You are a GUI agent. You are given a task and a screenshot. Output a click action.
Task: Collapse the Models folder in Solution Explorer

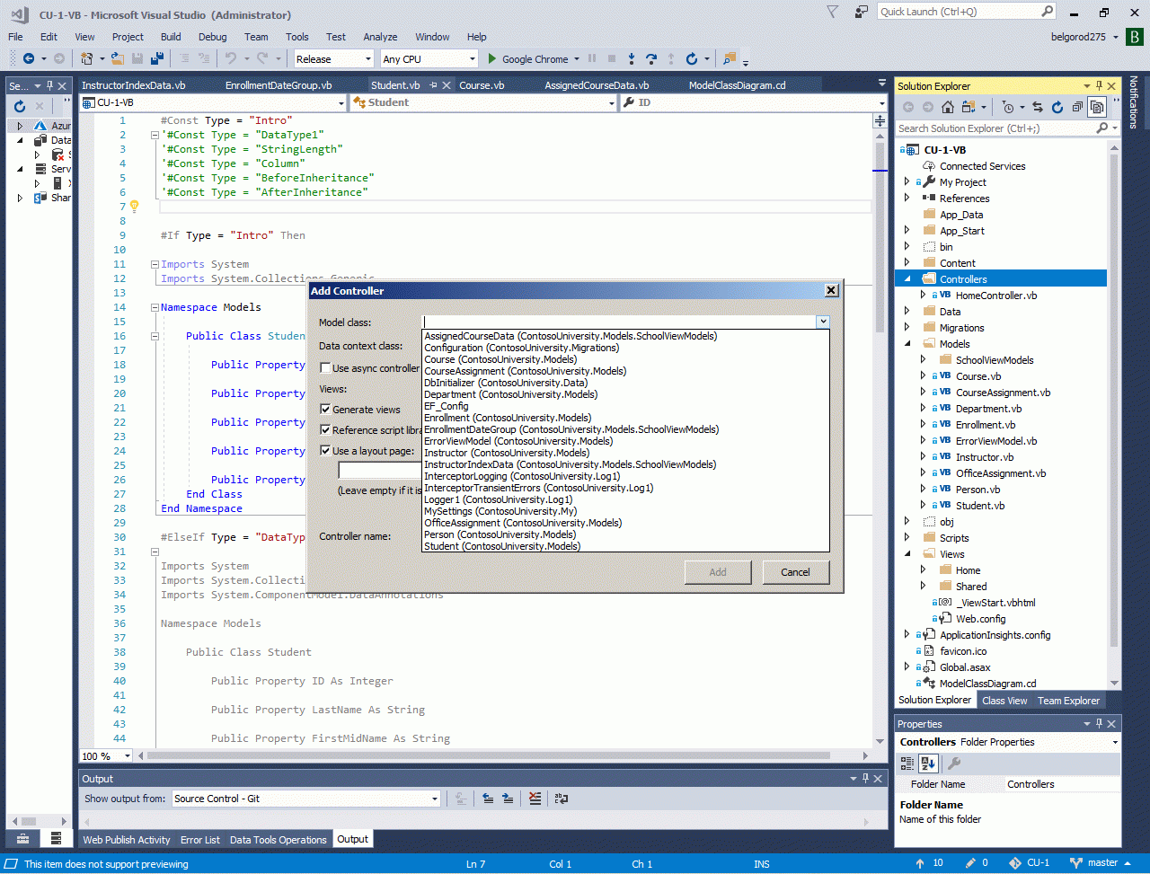click(x=907, y=344)
